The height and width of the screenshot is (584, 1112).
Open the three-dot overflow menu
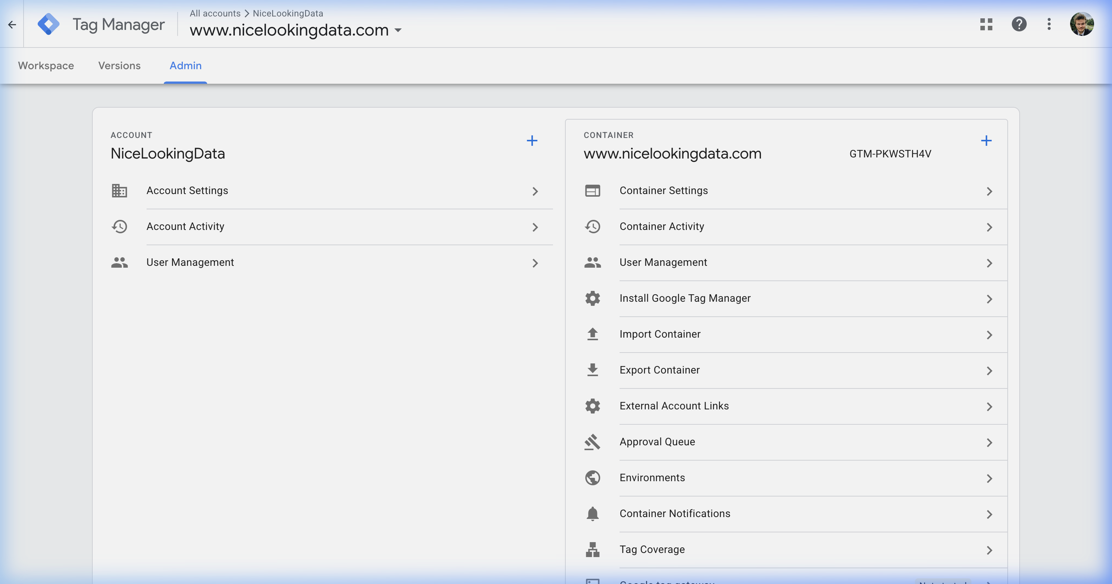(x=1050, y=25)
